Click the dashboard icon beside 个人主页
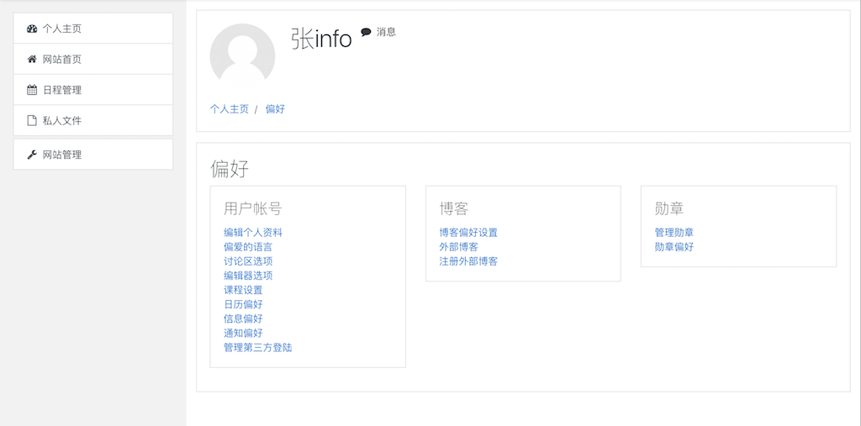The width and height of the screenshot is (861, 426). pos(32,29)
